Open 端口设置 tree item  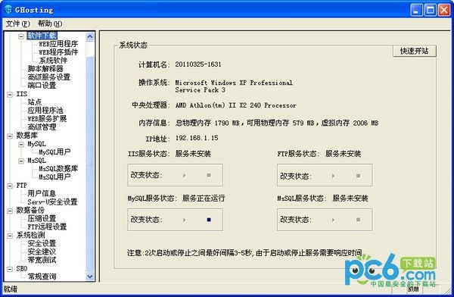click(x=42, y=86)
